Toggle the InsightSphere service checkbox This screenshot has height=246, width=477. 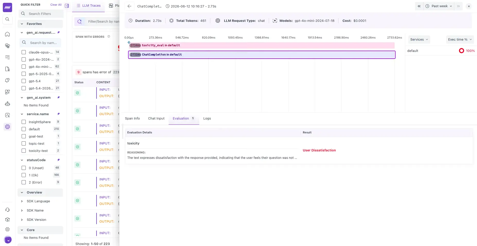tap(24, 122)
